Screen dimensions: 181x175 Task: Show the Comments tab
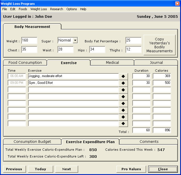tap(149, 142)
